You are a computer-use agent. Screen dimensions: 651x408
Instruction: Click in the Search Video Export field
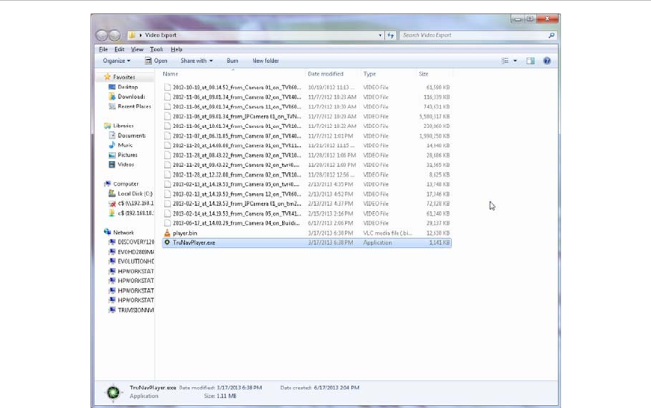(x=474, y=35)
